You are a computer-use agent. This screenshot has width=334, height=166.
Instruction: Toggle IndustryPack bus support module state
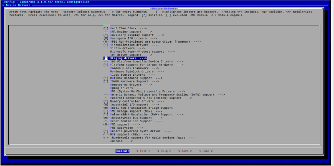click(x=106, y=118)
